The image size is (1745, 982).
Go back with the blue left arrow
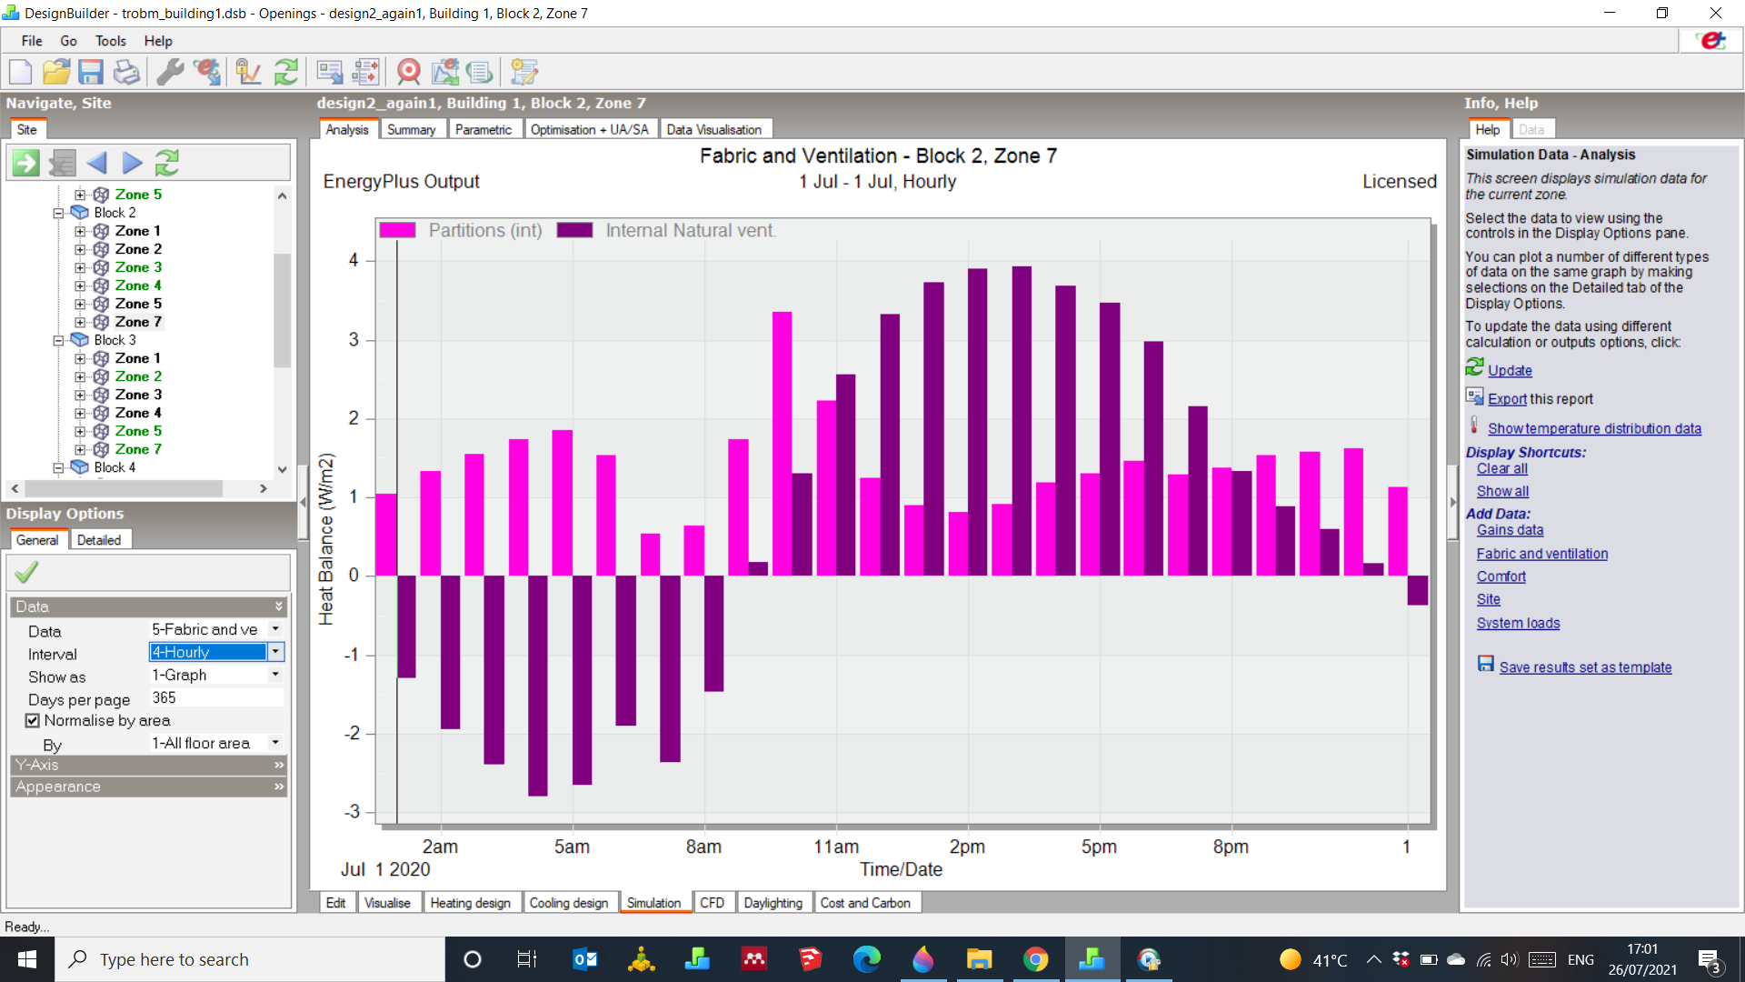[96, 163]
